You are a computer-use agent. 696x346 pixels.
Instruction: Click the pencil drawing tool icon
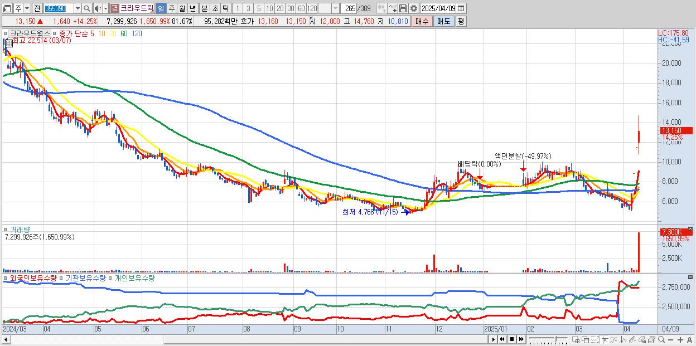point(632,339)
